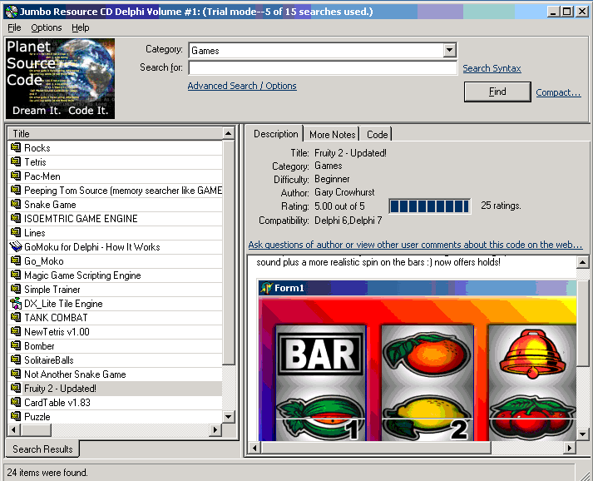Image resolution: width=593 pixels, height=481 pixels.
Task: Click the icon beside NewTetris v1.00
Action: point(16,331)
